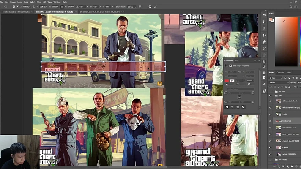Create new adjustment layer icon
301x169 pixels.
click(287, 166)
